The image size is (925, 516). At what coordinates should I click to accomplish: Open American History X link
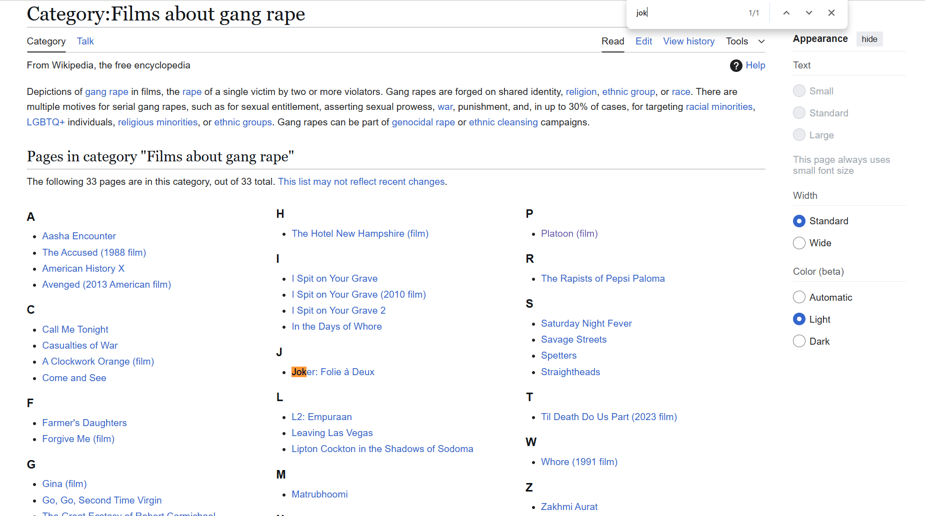[x=83, y=269]
